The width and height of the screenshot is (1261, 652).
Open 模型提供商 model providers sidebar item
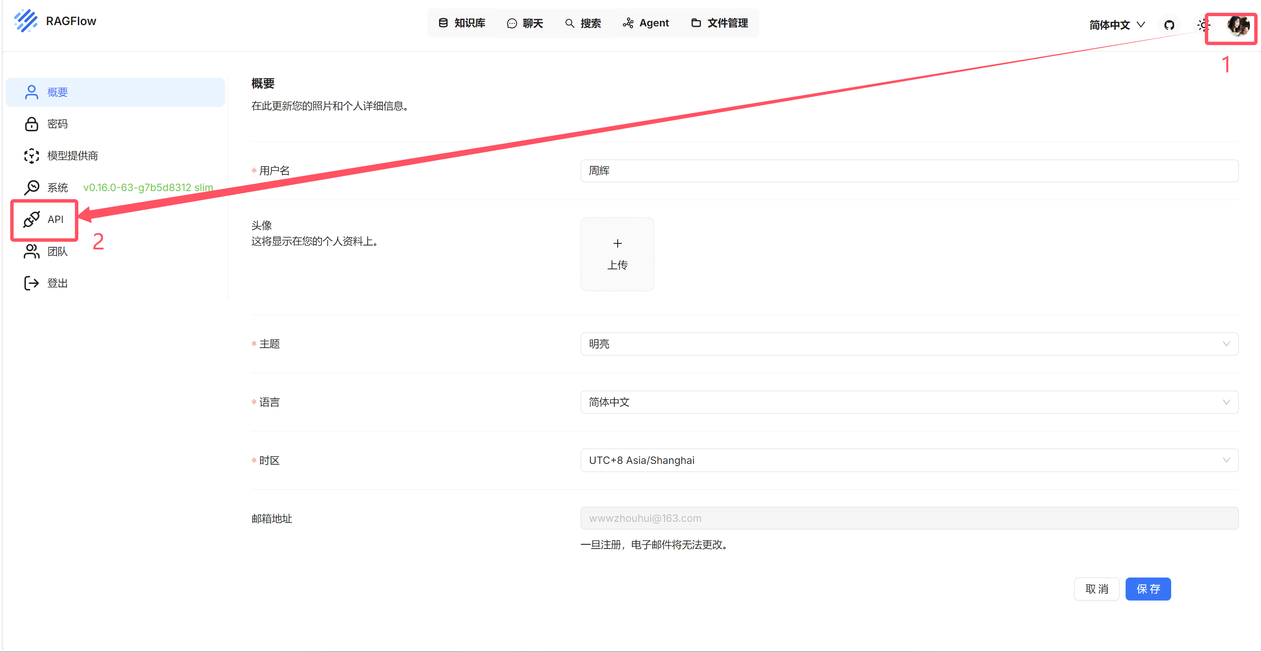pos(72,156)
